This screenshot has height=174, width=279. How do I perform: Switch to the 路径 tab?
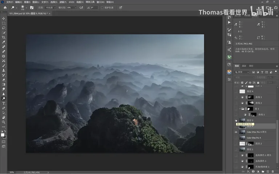[251, 66]
